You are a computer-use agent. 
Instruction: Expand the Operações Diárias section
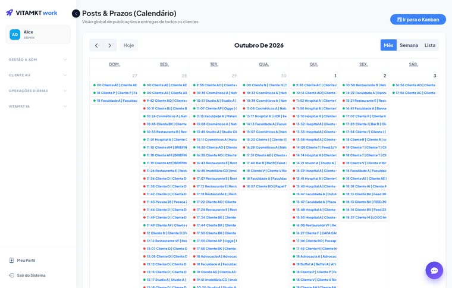37,91
